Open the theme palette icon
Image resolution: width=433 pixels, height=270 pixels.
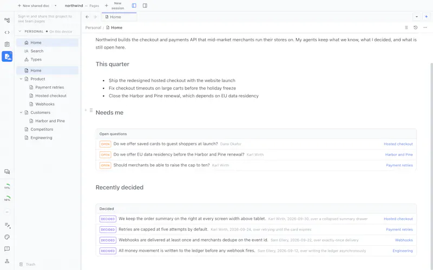(7, 237)
